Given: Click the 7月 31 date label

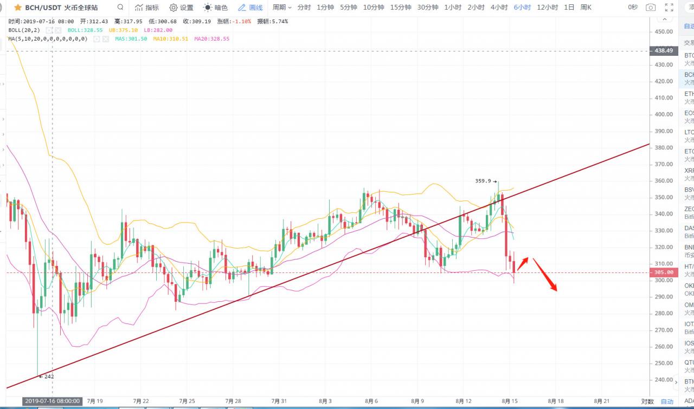Looking at the screenshot, I should (279, 401).
